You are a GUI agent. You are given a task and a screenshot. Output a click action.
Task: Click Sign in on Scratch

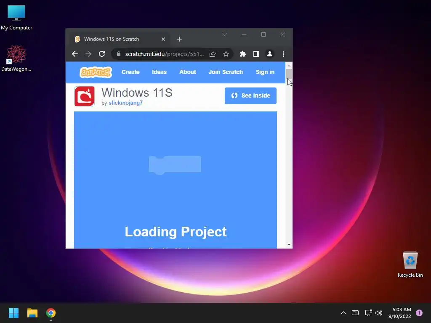265,72
